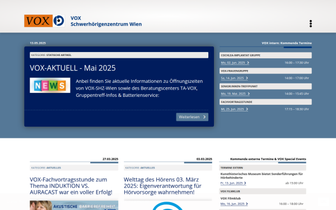This screenshot has height=210, width=336.
Task: Open Mo, 02. Jun. 2025 date link
Action: 235,63
